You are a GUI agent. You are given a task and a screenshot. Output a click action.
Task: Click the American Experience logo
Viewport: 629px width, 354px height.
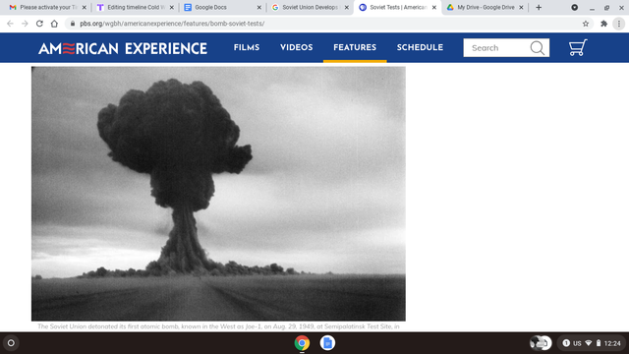[123, 48]
